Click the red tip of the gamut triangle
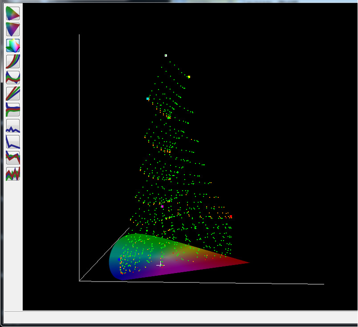Viewport: 358px width, 327px height. click(x=247, y=263)
